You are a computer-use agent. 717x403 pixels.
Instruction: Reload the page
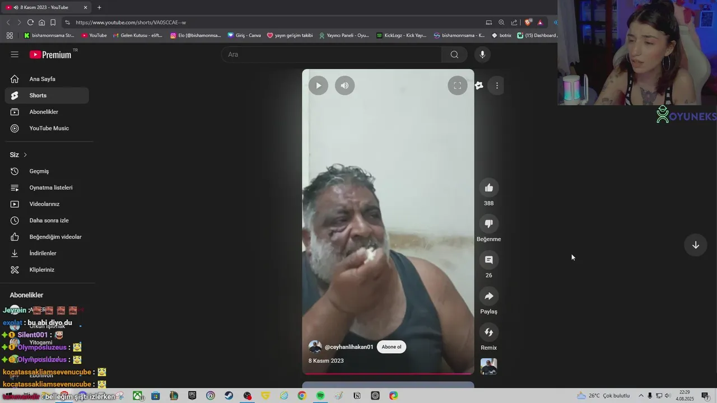[30, 22]
